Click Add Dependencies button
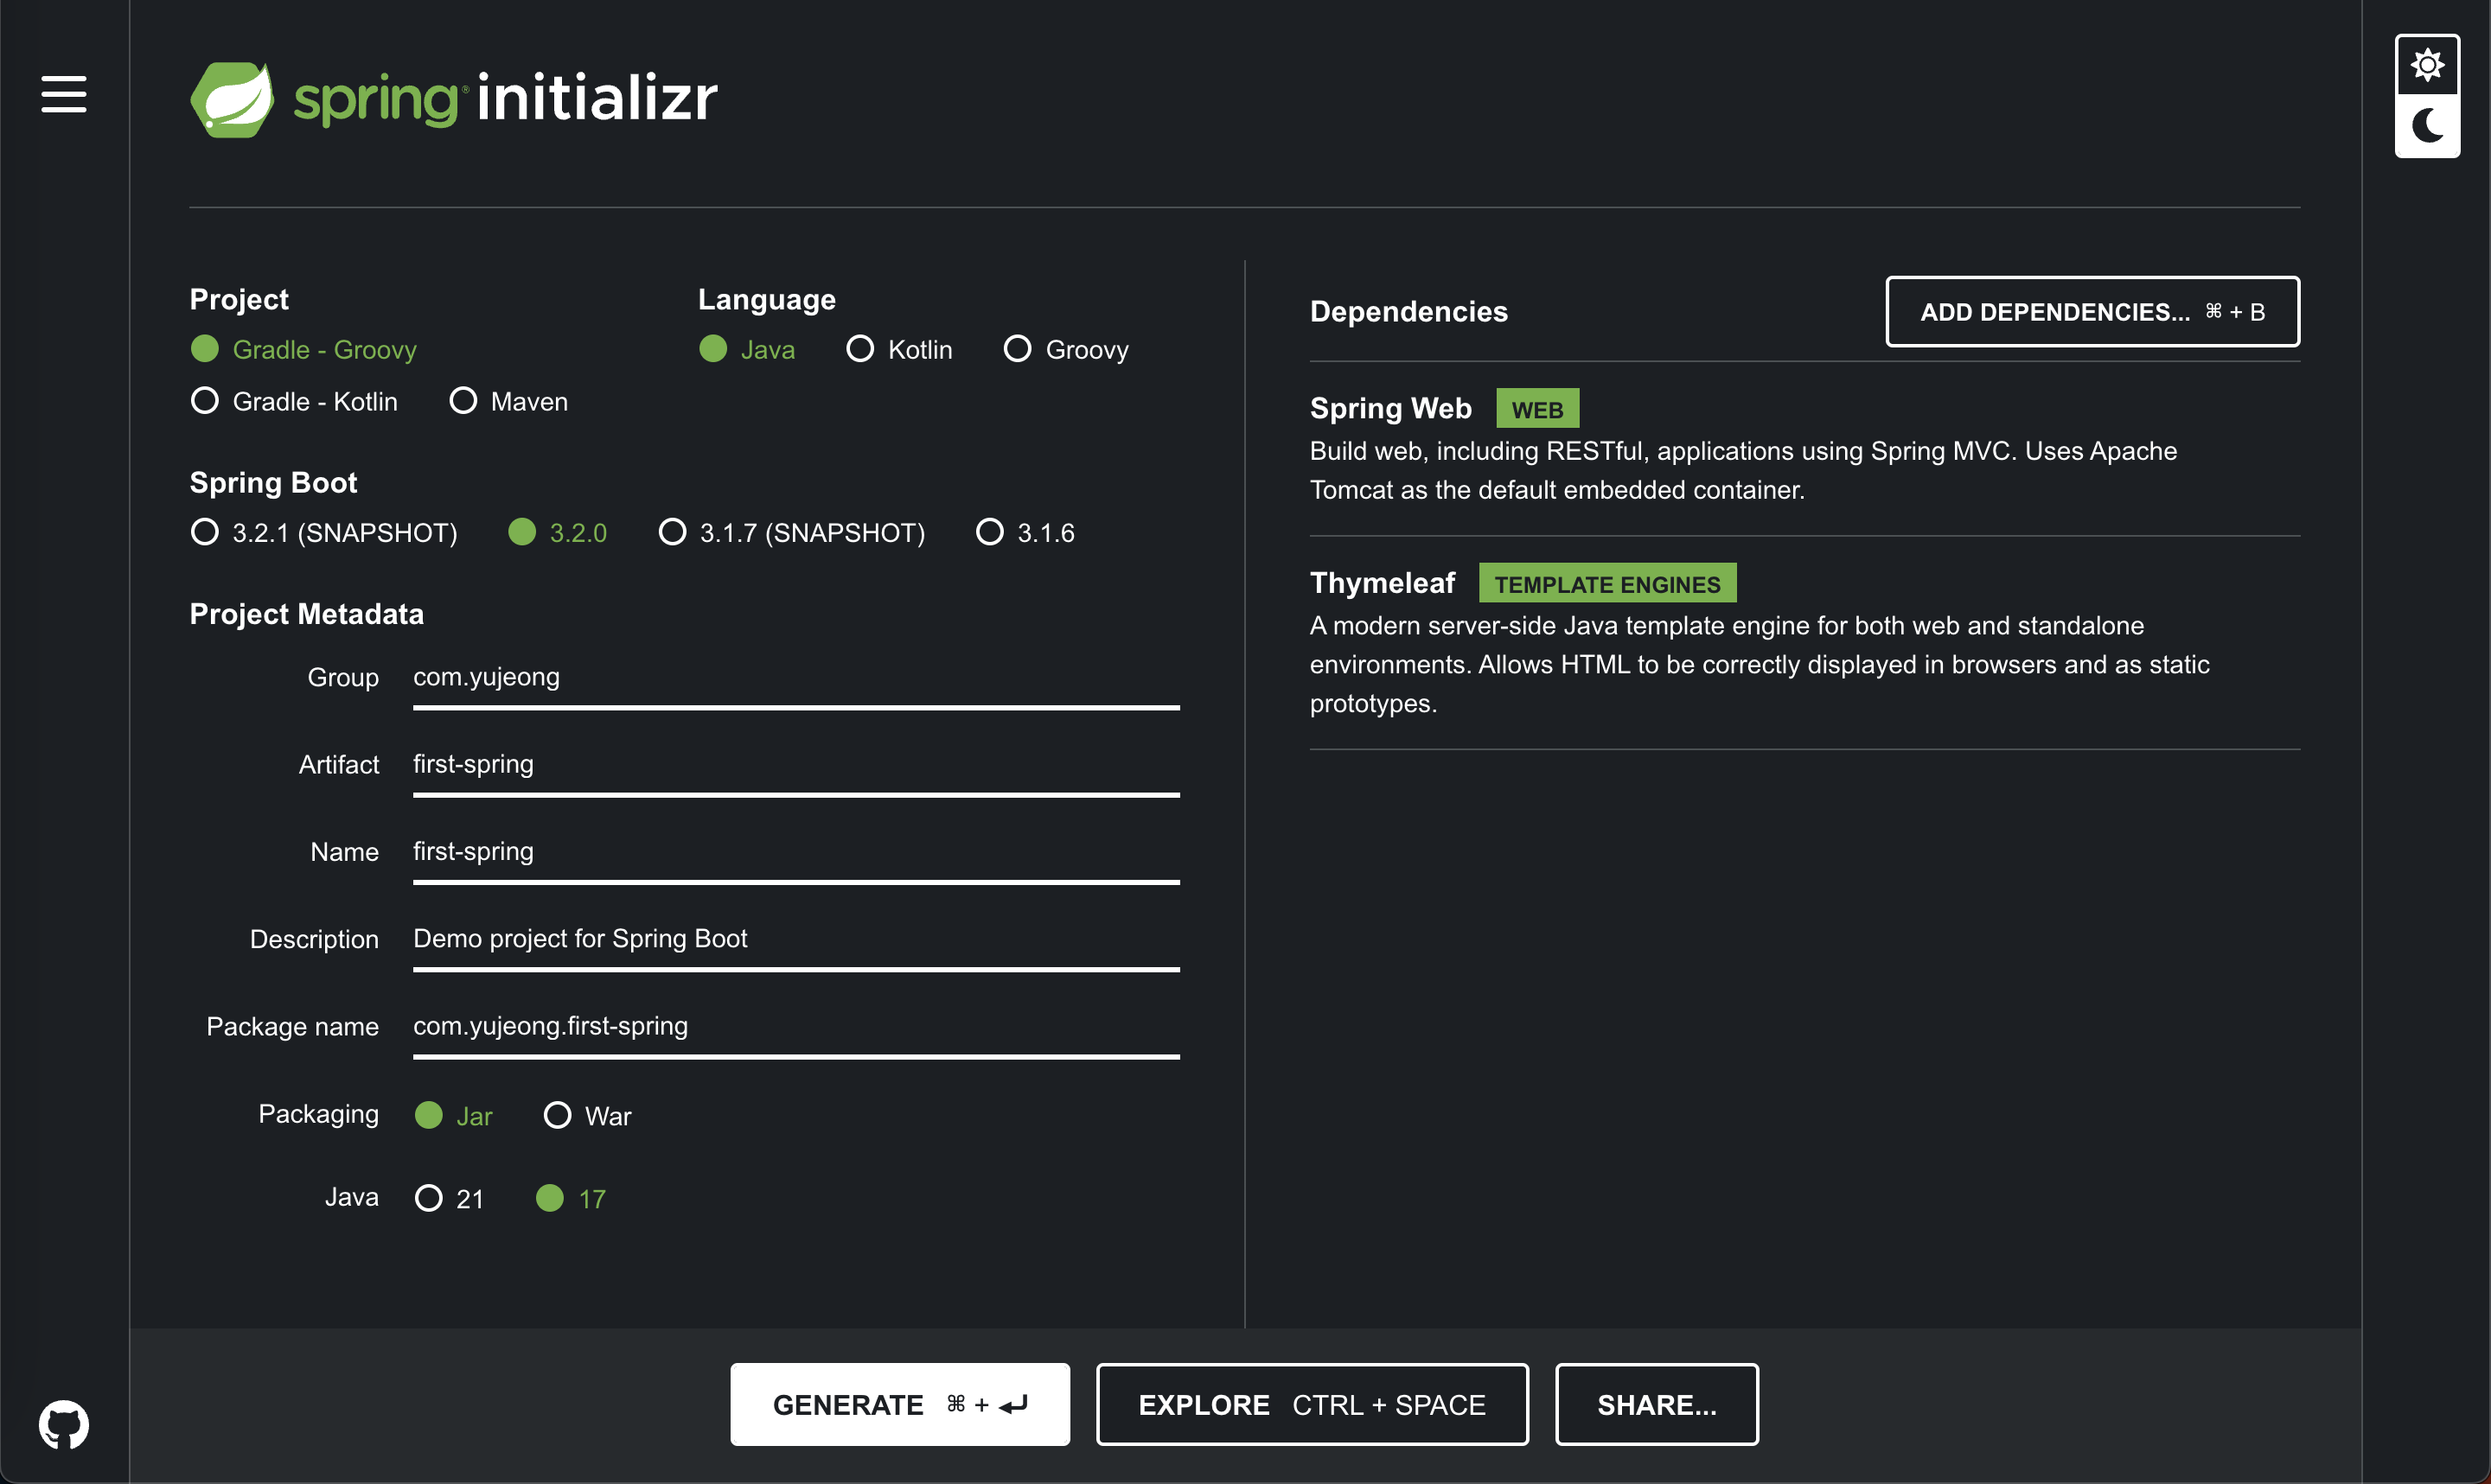Viewport: 2491px width, 1484px height. pyautogui.click(x=2092, y=312)
